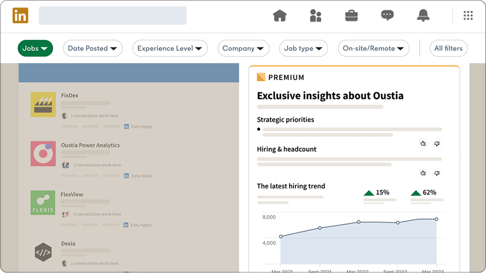The height and width of the screenshot is (273, 486).
Task: Click 'Hiring & headcount' heading
Action: pos(287,149)
